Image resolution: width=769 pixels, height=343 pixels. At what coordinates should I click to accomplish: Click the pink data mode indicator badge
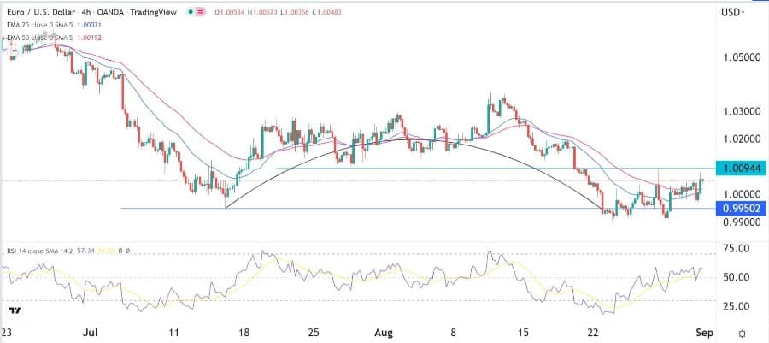(x=200, y=12)
